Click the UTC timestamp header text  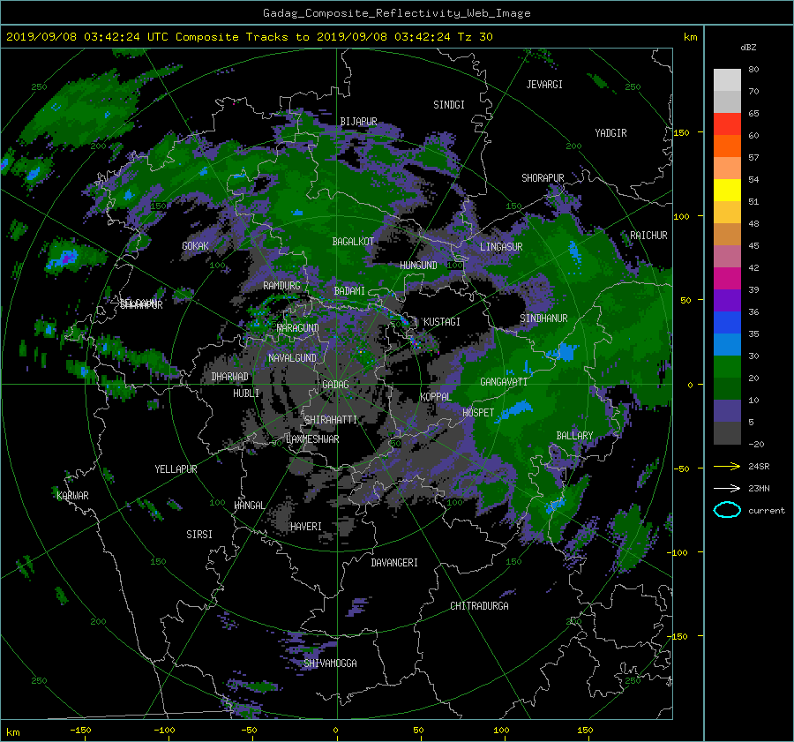click(249, 37)
